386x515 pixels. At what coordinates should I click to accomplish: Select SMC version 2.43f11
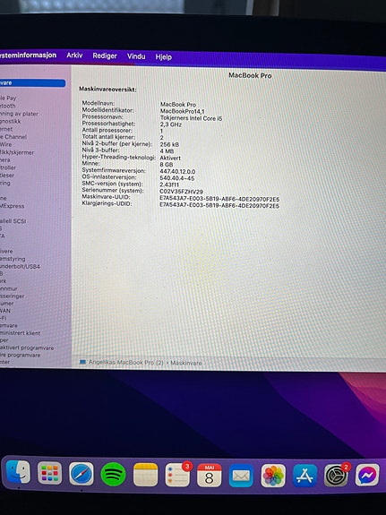(169, 185)
